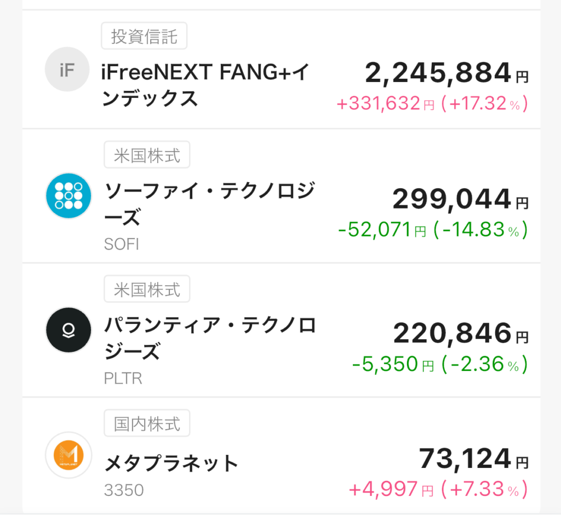Select the 3350 stock code
The image size is (561, 515).
[x=124, y=490]
